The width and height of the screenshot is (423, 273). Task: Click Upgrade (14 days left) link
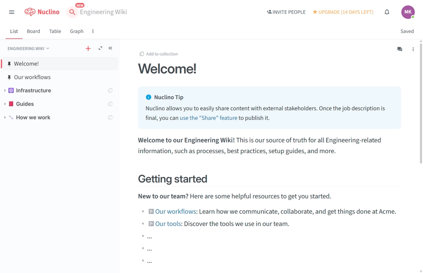pyautogui.click(x=343, y=12)
